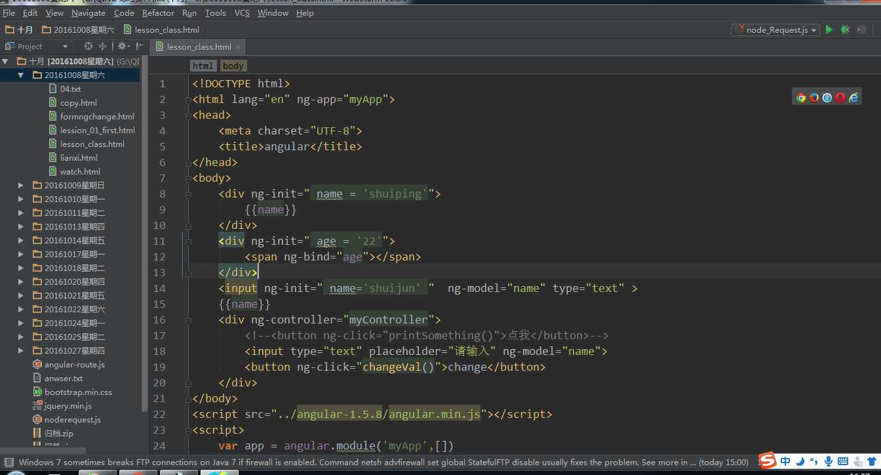Select the html breadcrumb tag
This screenshot has height=475, width=881.
[x=203, y=66]
